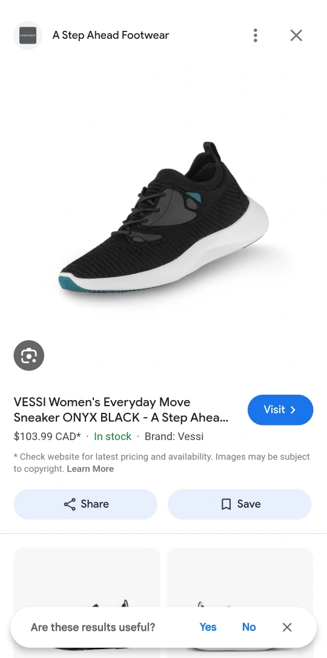Answer No to results useful prompt

coord(249,627)
